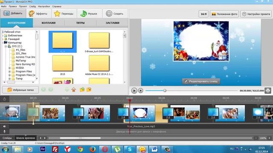Switch to the ЗАСТАВКИ tab
Image resolution: width=273 pixels, height=153 pixels.
112,23
